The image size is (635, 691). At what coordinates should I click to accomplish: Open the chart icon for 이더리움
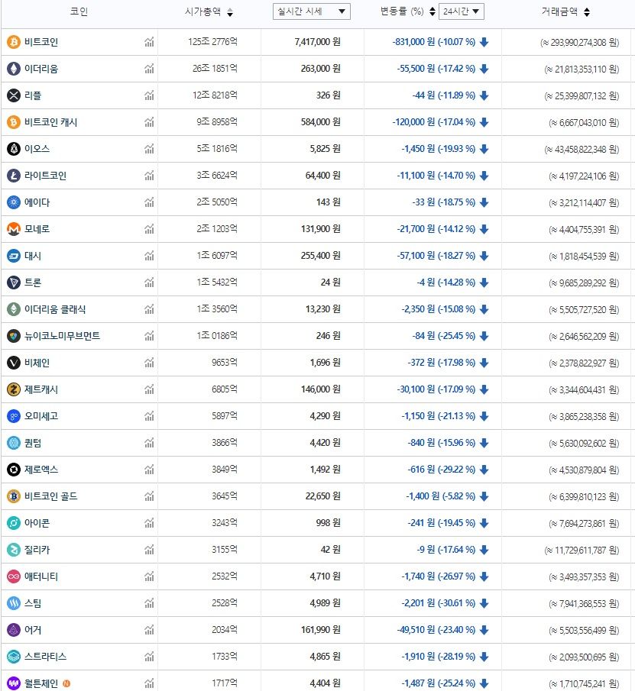pyautogui.click(x=149, y=69)
